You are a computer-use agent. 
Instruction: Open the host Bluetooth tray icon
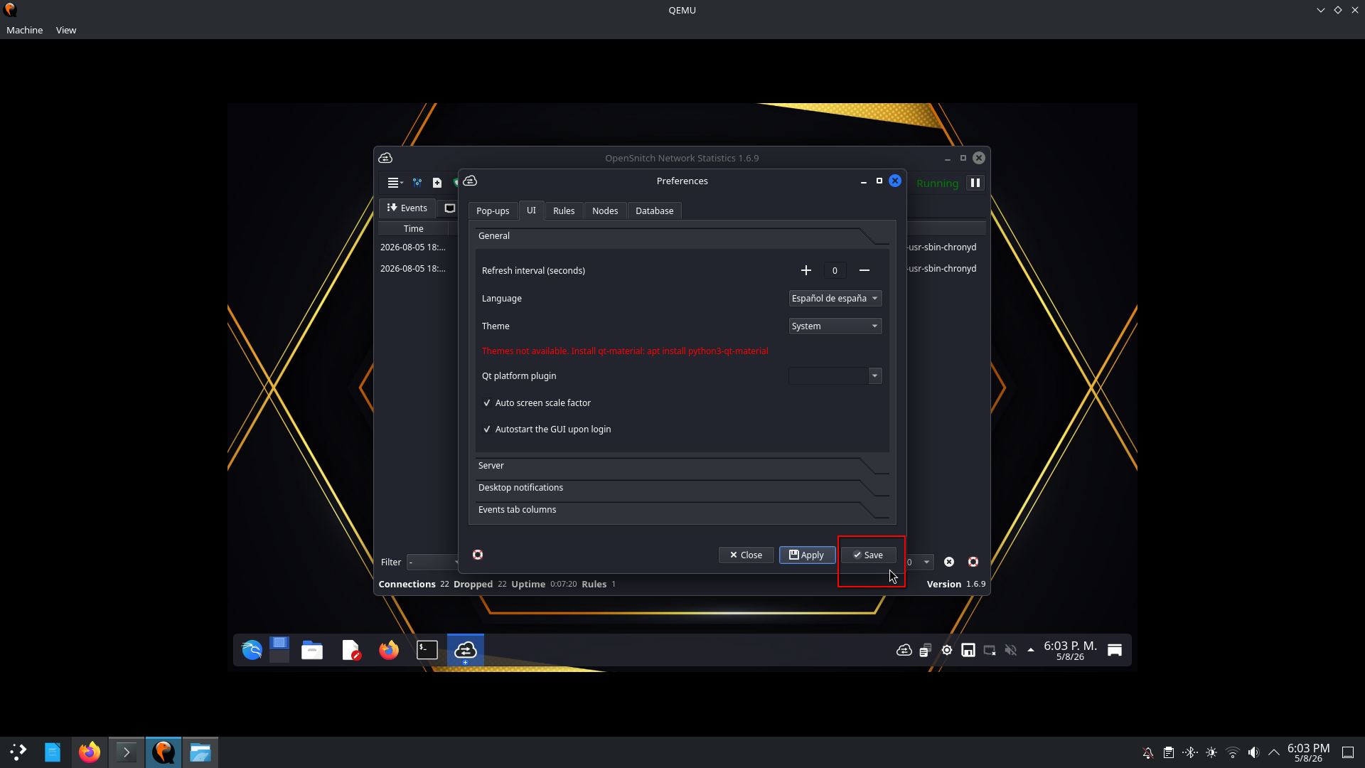click(1190, 752)
